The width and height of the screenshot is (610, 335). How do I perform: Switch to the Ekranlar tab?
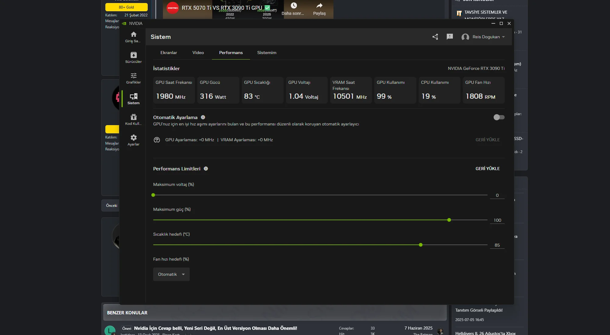click(x=168, y=53)
